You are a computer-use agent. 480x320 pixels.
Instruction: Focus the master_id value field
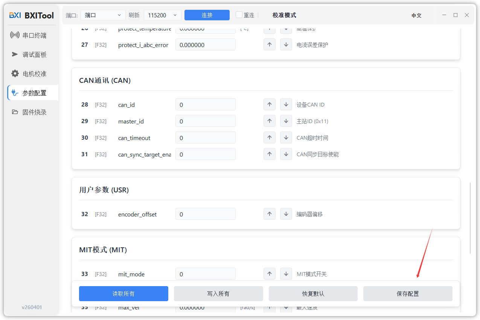pyautogui.click(x=206, y=121)
